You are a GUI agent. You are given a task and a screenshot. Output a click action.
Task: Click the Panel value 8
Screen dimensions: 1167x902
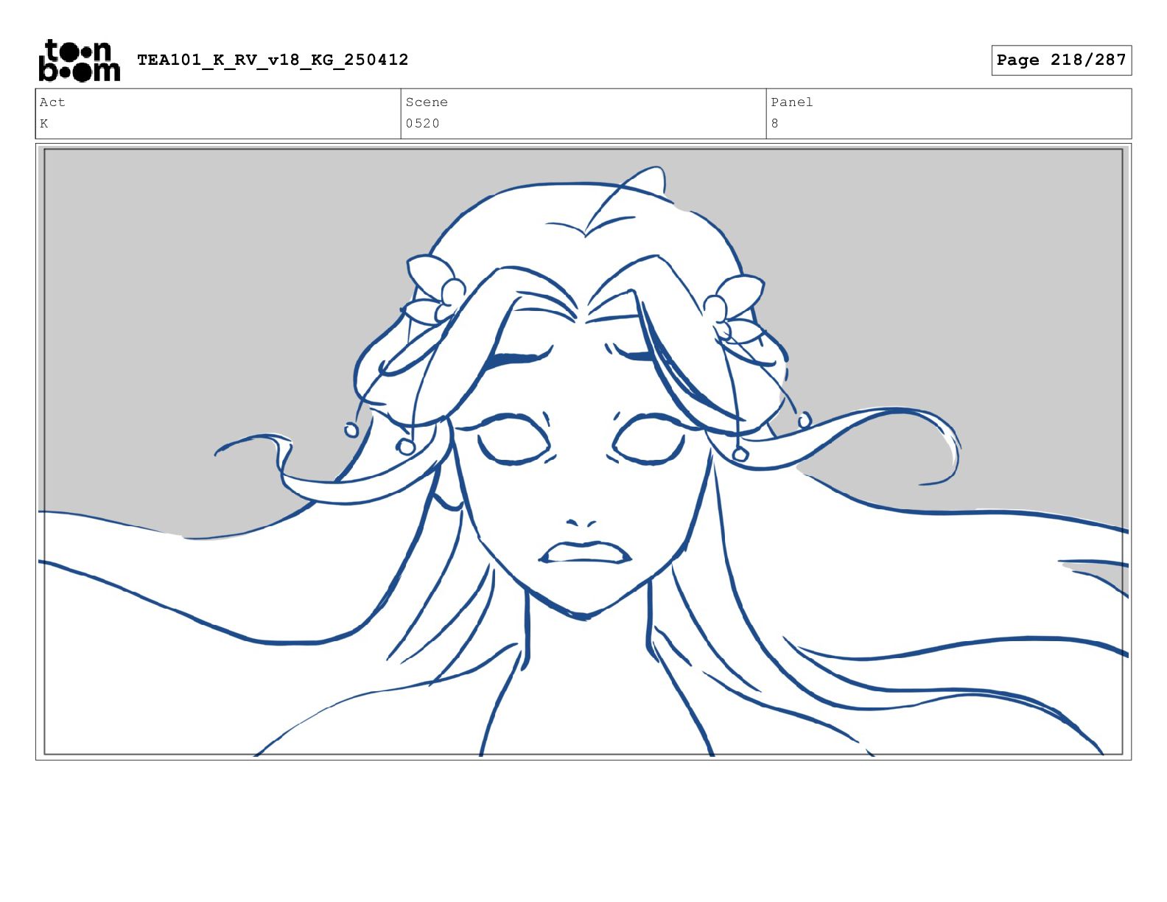[774, 124]
